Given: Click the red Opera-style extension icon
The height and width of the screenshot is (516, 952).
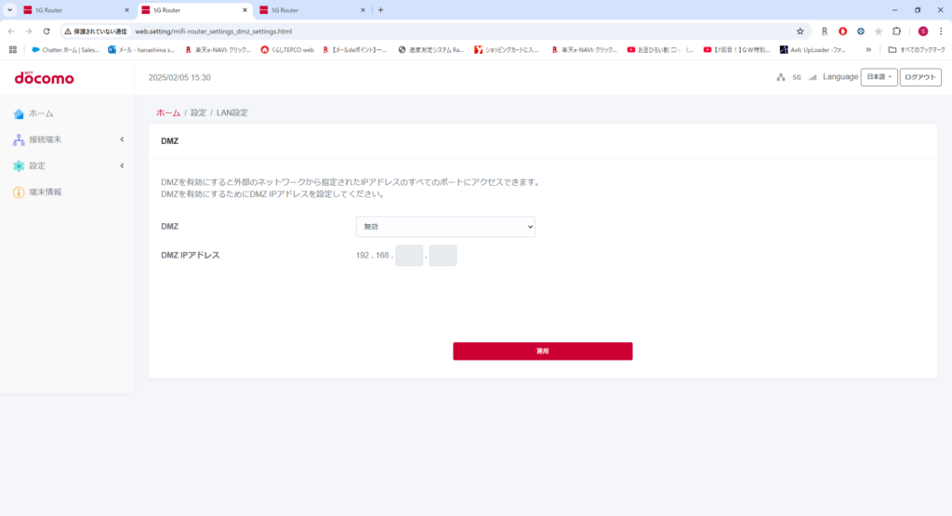Looking at the screenshot, I should (x=842, y=31).
